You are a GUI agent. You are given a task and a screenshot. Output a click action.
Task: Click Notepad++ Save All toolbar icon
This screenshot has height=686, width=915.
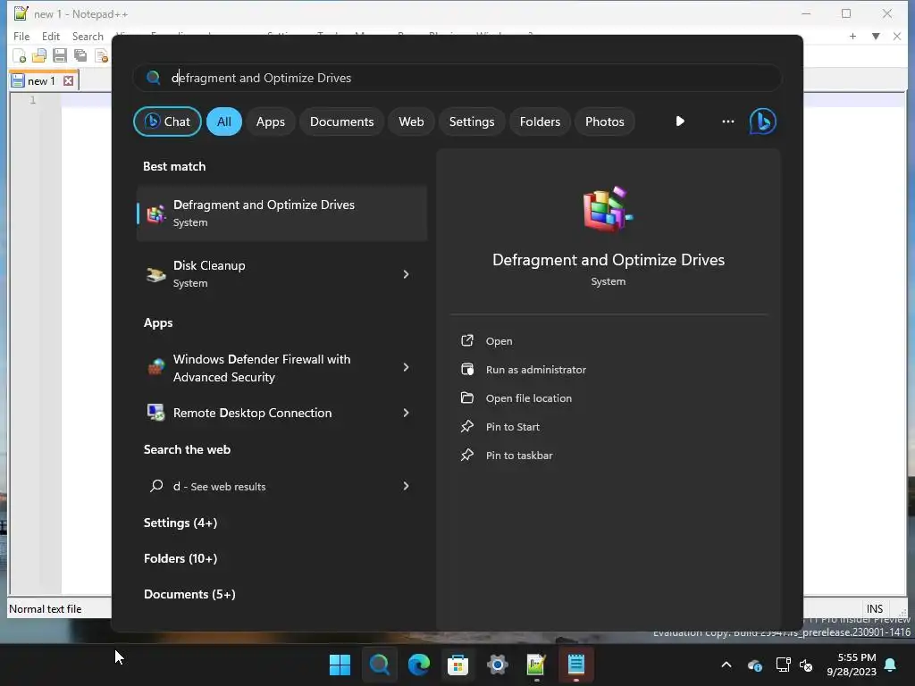[x=80, y=55]
